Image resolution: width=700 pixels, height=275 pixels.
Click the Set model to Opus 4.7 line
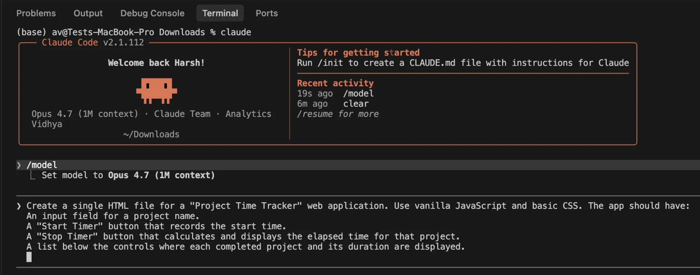(128, 175)
